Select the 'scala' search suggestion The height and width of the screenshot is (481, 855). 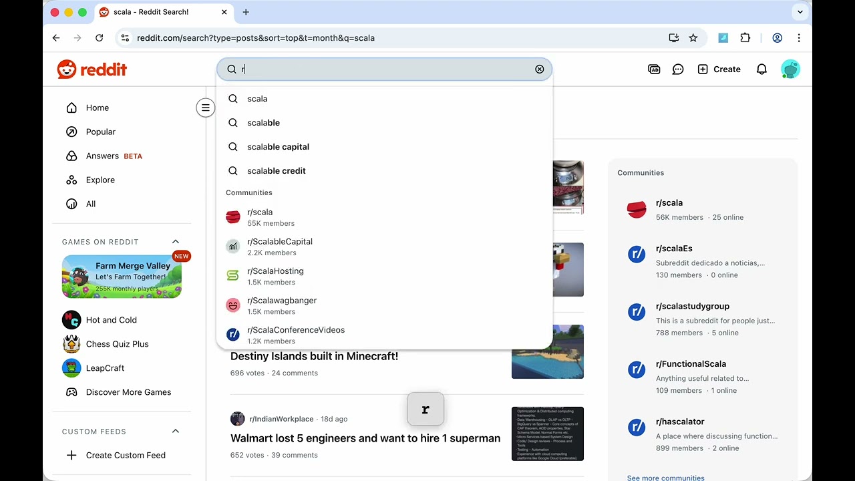tap(384, 99)
